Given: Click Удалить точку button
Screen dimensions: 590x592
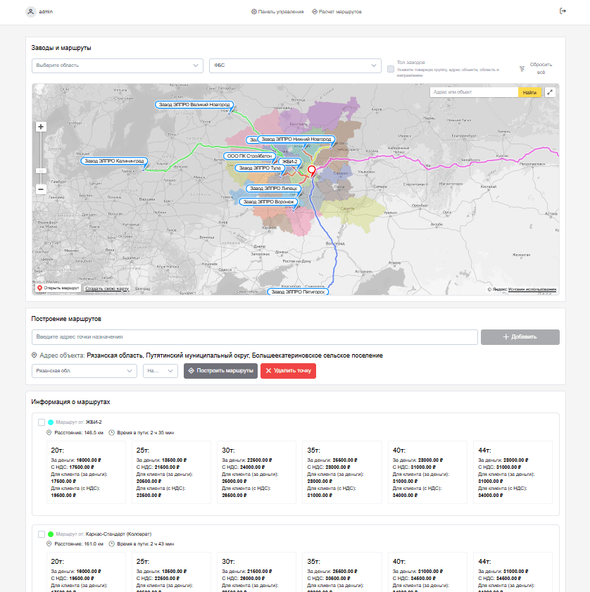Looking at the screenshot, I should [288, 371].
